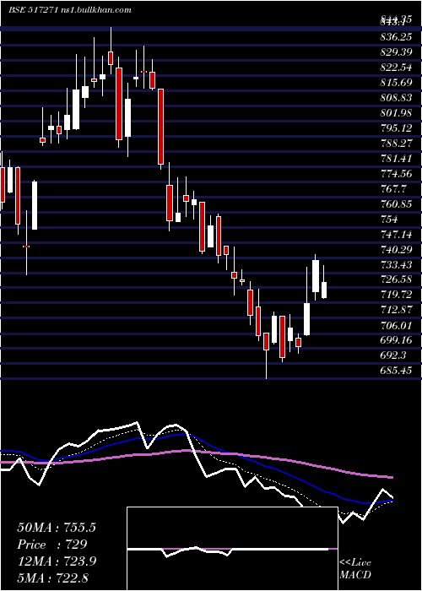Select the 733.43 price level label
This screenshot has height=591, width=422.
coord(396,264)
